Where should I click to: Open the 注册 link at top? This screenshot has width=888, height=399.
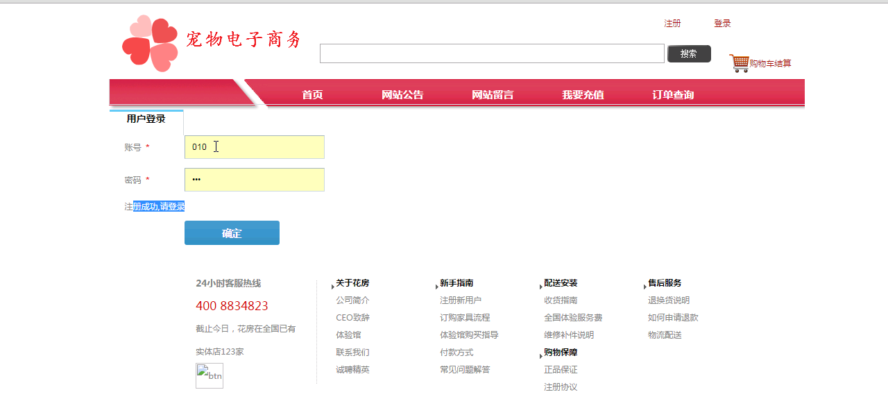click(x=672, y=24)
